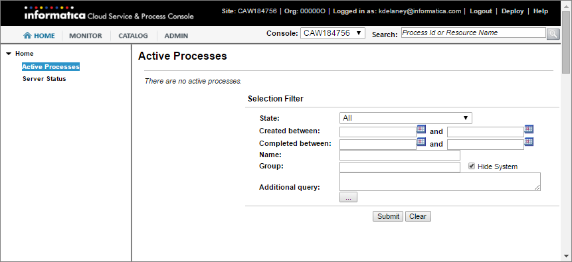
Task: Click the Home house icon
Action: click(27, 35)
